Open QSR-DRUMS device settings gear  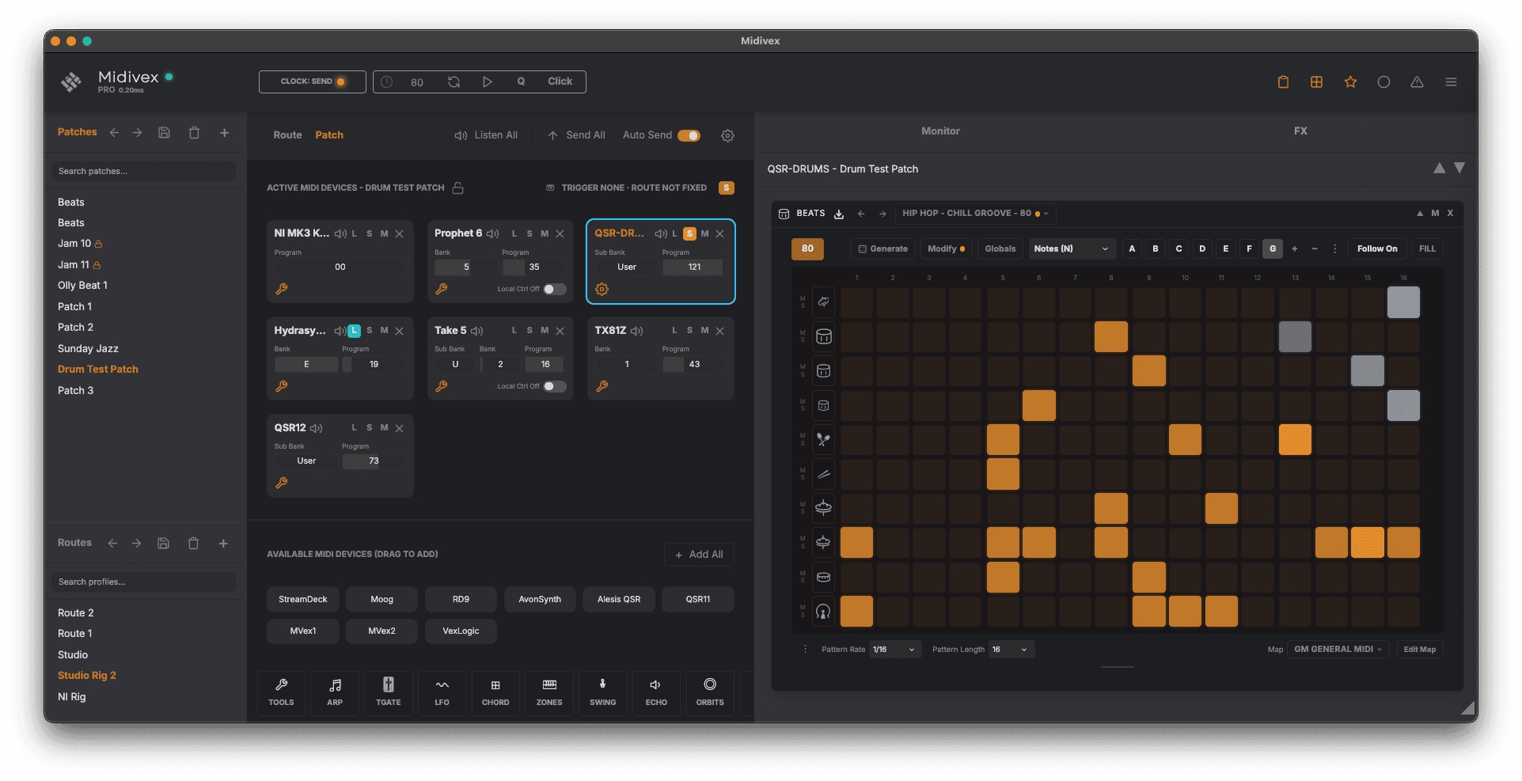point(602,289)
